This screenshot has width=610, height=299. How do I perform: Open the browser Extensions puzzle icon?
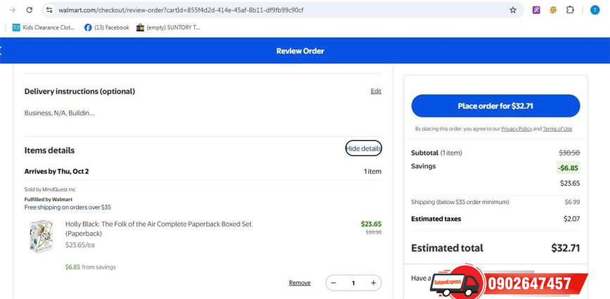point(570,10)
